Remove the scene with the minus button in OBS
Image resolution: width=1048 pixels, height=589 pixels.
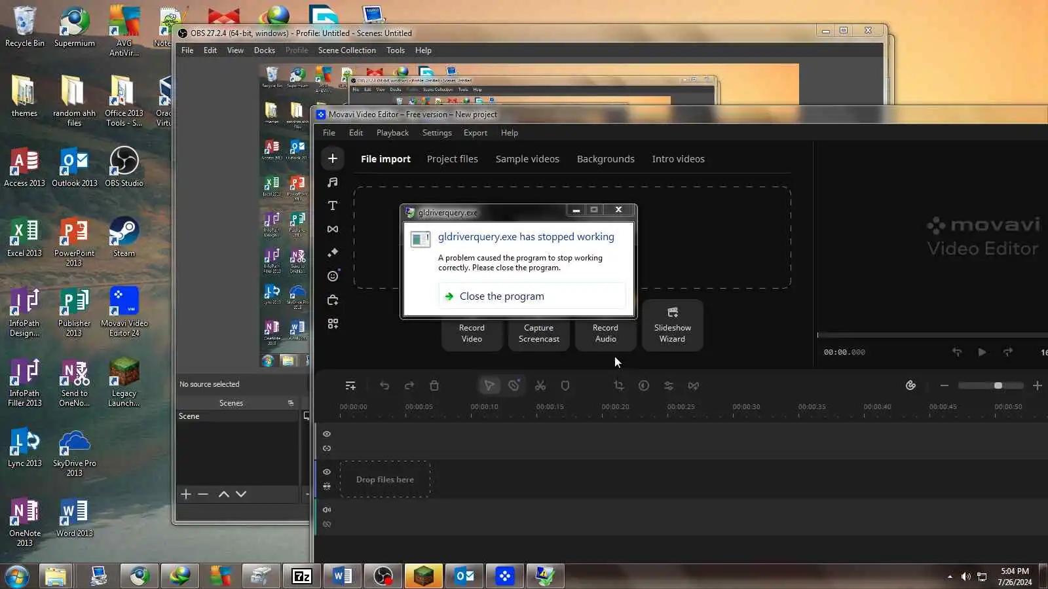[x=203, y=494]
